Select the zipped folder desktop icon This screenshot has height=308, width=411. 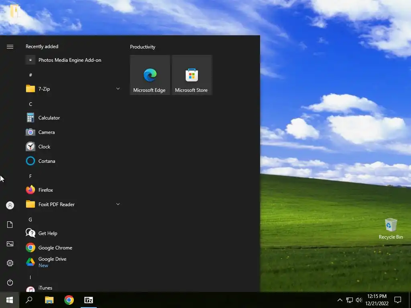coord(15,14)
